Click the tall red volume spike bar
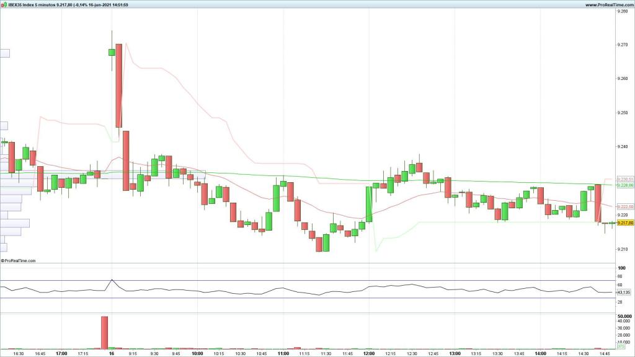 pyautogui.click(x=104, y=332)
